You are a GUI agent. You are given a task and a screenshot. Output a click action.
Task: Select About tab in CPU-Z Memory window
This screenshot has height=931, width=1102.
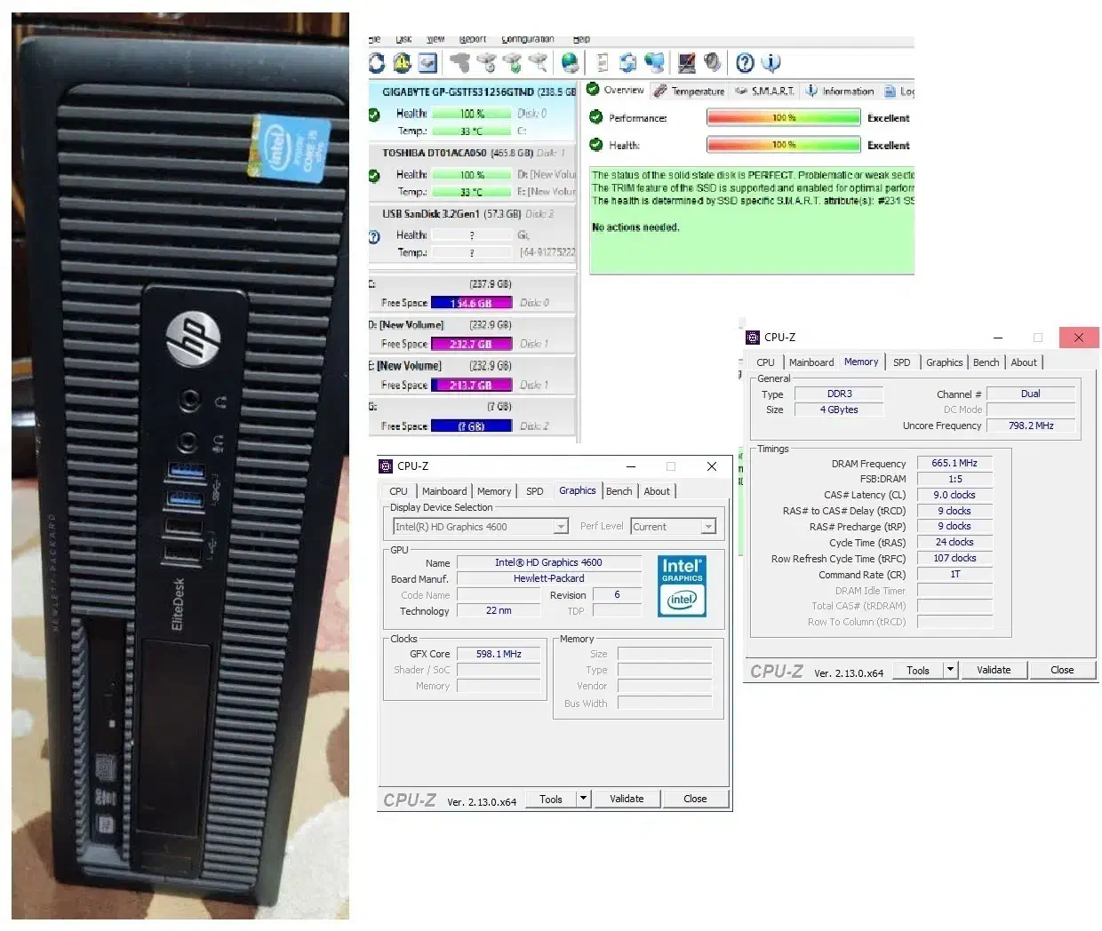(x=1024, y=362)
